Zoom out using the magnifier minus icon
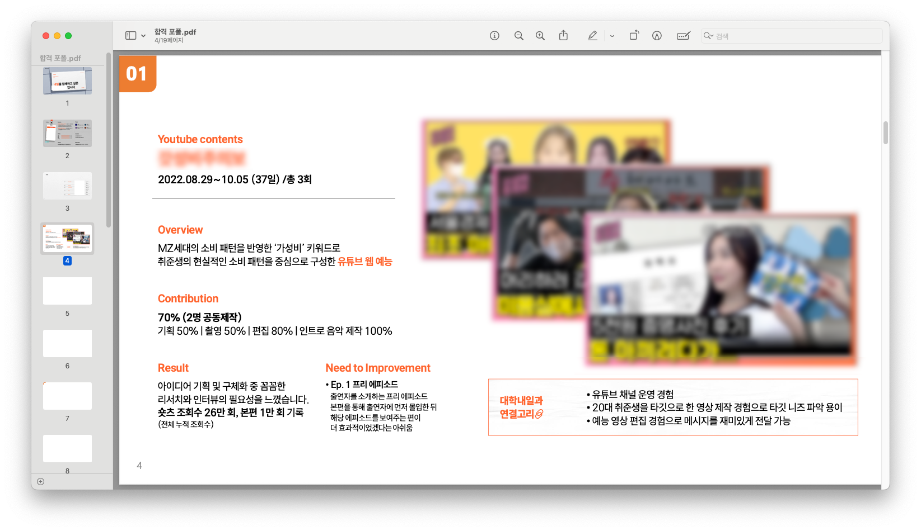Screen dimensions: 921x531 pos(518,36)
